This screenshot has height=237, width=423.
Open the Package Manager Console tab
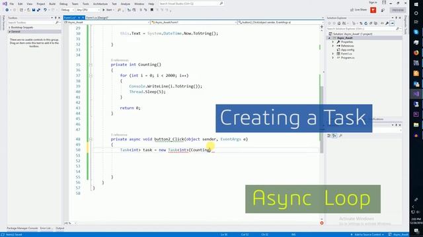pos(22,228)
